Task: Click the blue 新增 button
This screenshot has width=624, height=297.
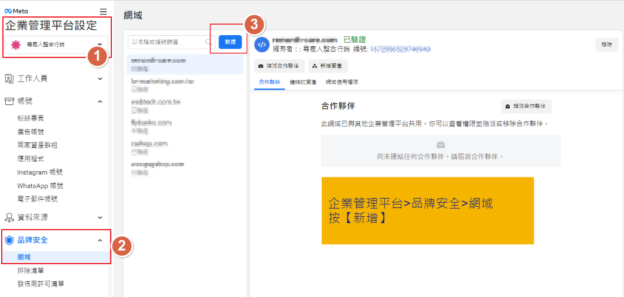Action: coord(230,42)
